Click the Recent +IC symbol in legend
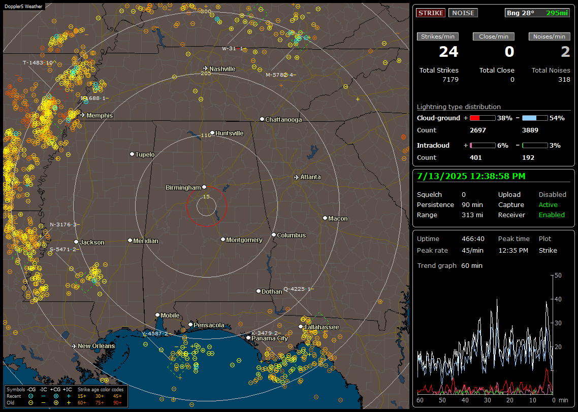 coord(69,396)
